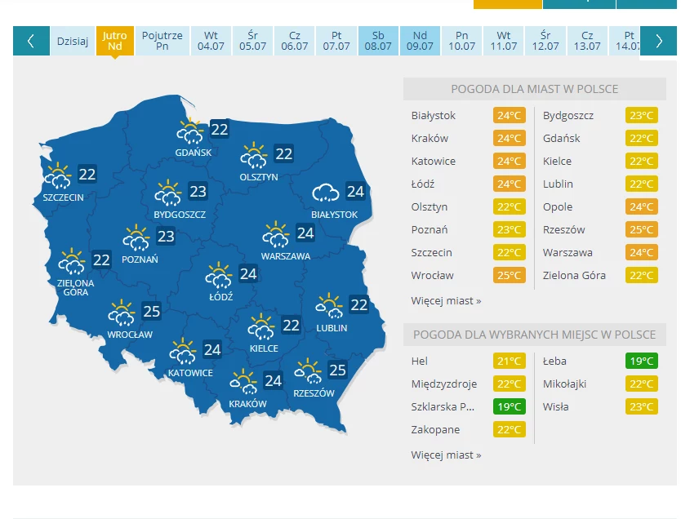Viewport: 681px width, 519px height.
Task: Click the Lublin weather icon on map
Action: click(x=329, y=306)
